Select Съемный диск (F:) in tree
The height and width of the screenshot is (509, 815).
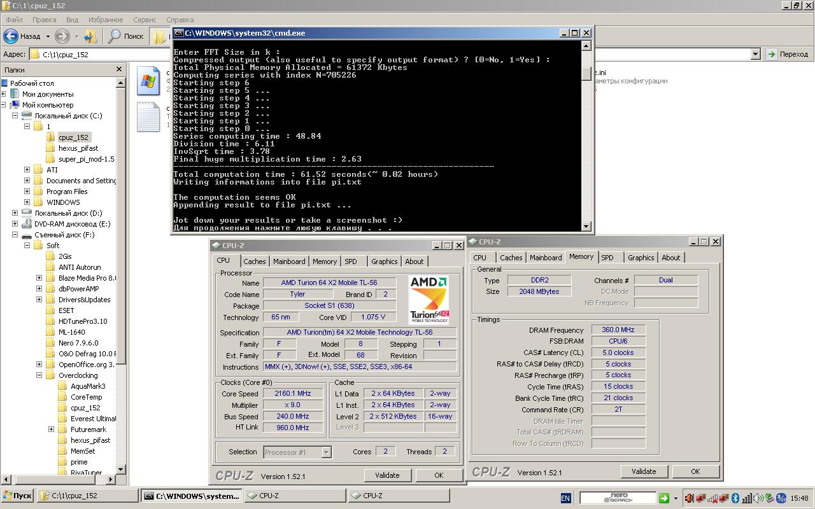[x=64, y=235]
